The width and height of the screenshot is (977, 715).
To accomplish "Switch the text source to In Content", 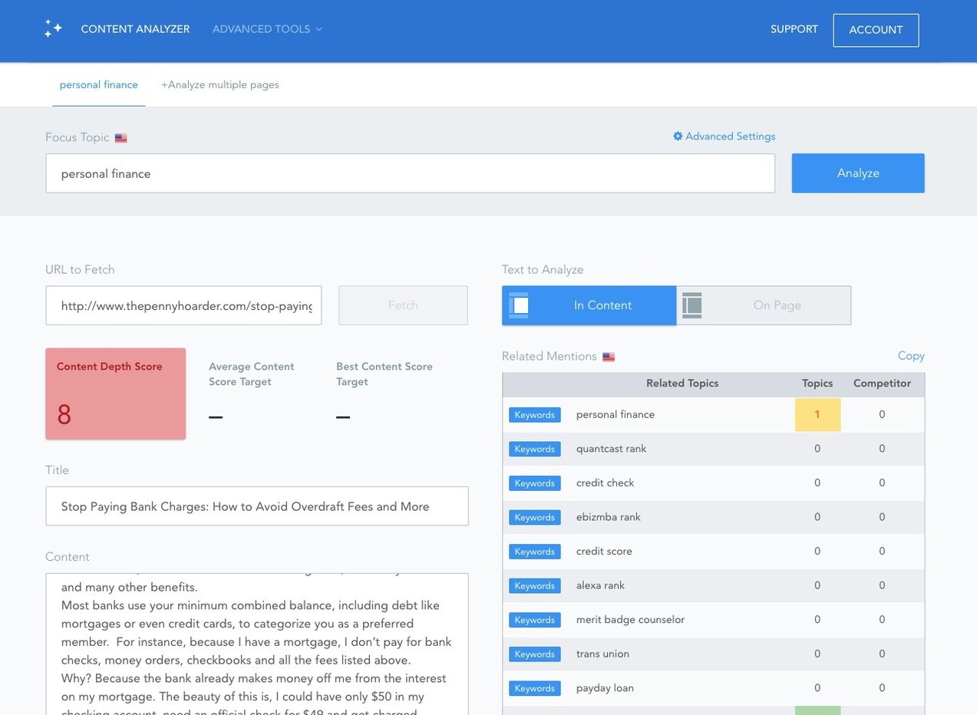I will [589, 305].
